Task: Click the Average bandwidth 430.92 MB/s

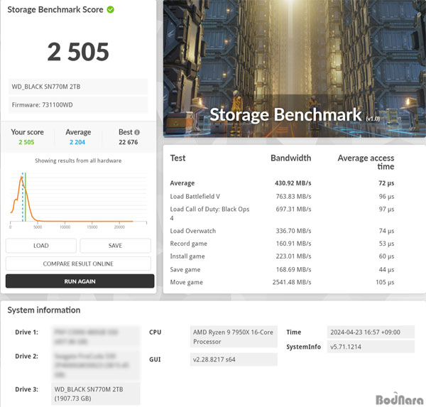Action: [x=293, y=183]
